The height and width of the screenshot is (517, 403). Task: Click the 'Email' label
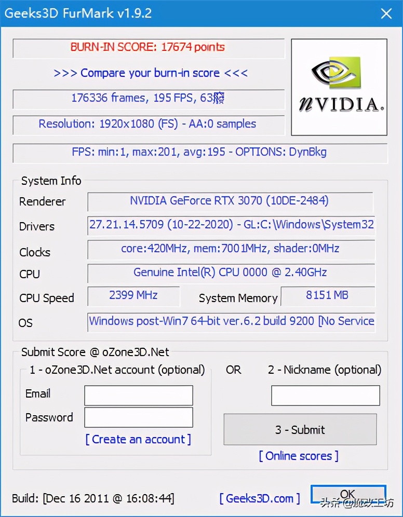[x=38, y=393]
